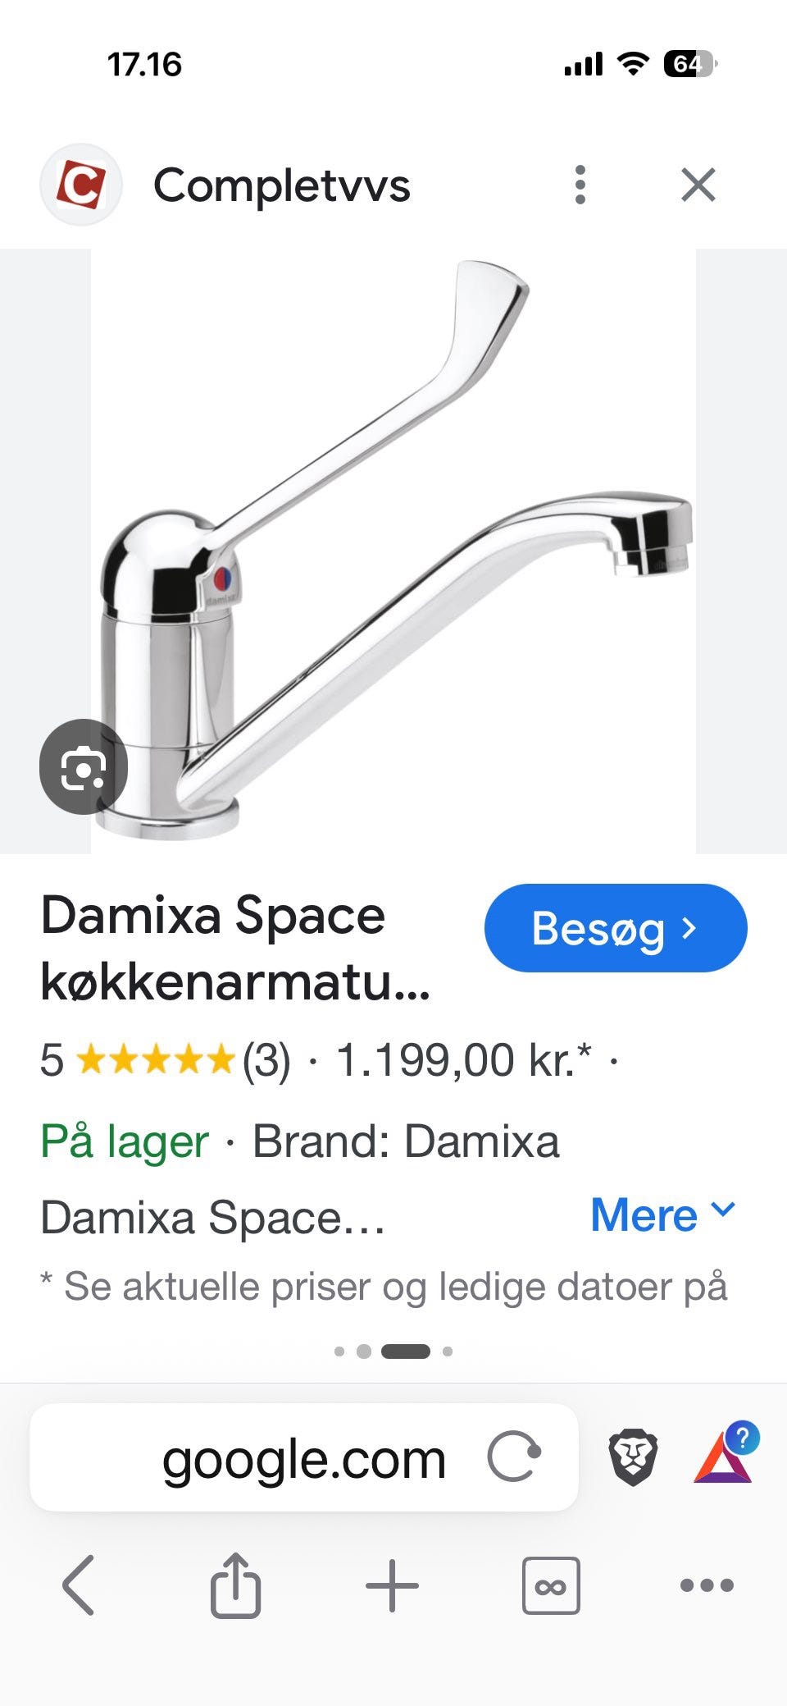Go back with the back arrow
The image size is (787, 1706).
[x=79, y=1585]
